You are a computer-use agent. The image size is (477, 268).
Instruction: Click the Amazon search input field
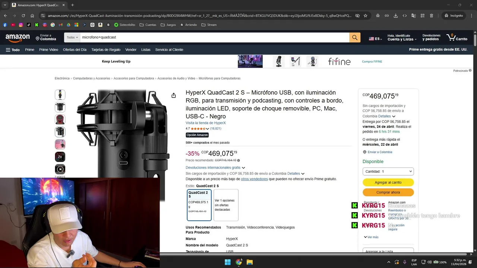215,38
